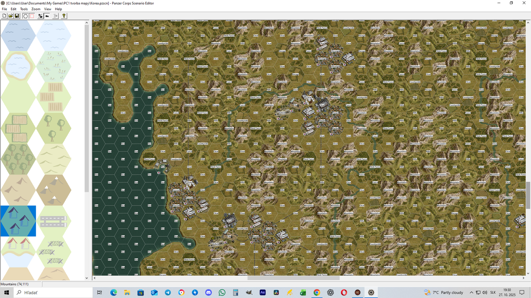
Task: Pick the hills terrain tile
Action: tap(54, 159)
